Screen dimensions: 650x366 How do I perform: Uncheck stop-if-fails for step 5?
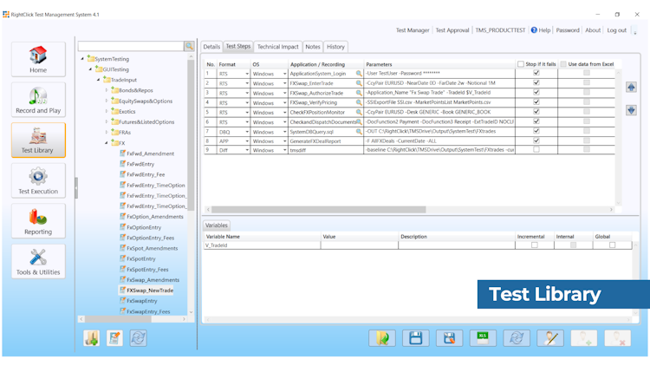[x=536, y=112]
